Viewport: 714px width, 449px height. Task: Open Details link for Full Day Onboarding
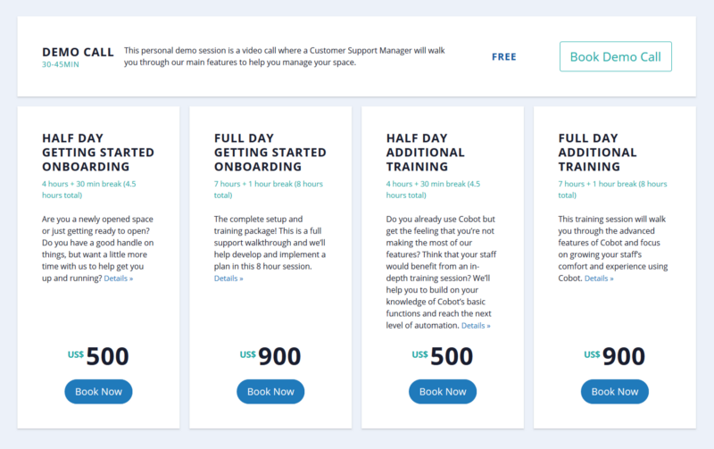[228, 279]
